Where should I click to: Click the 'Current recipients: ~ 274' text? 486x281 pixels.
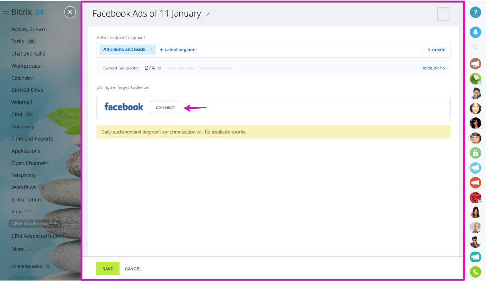129,68
